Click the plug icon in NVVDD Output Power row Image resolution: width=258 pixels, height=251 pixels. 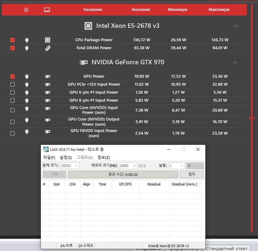point(27,120)
